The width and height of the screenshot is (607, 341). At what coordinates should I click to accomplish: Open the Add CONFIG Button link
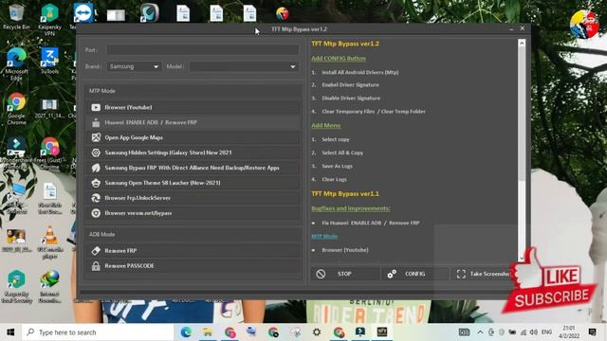[x=339, y=59]
